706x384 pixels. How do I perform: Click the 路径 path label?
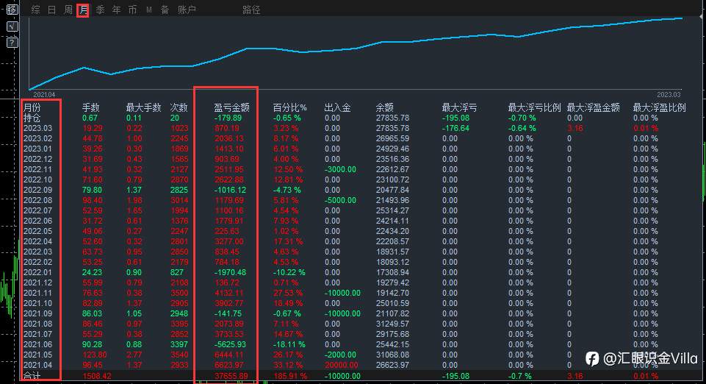coord(251,10)
